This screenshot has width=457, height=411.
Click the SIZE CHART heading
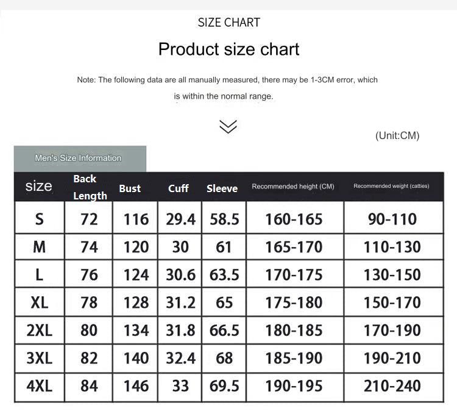(228, 23)
